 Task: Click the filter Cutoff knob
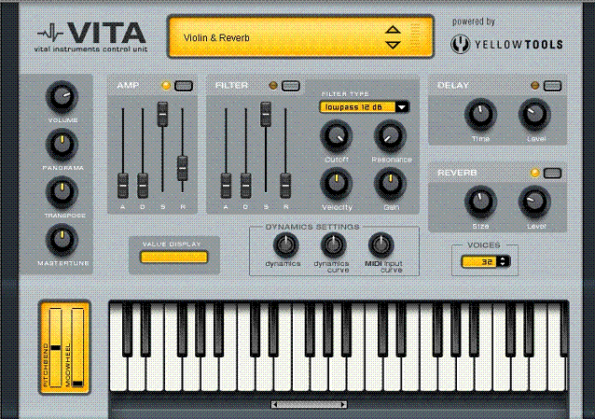click(337, 136)
